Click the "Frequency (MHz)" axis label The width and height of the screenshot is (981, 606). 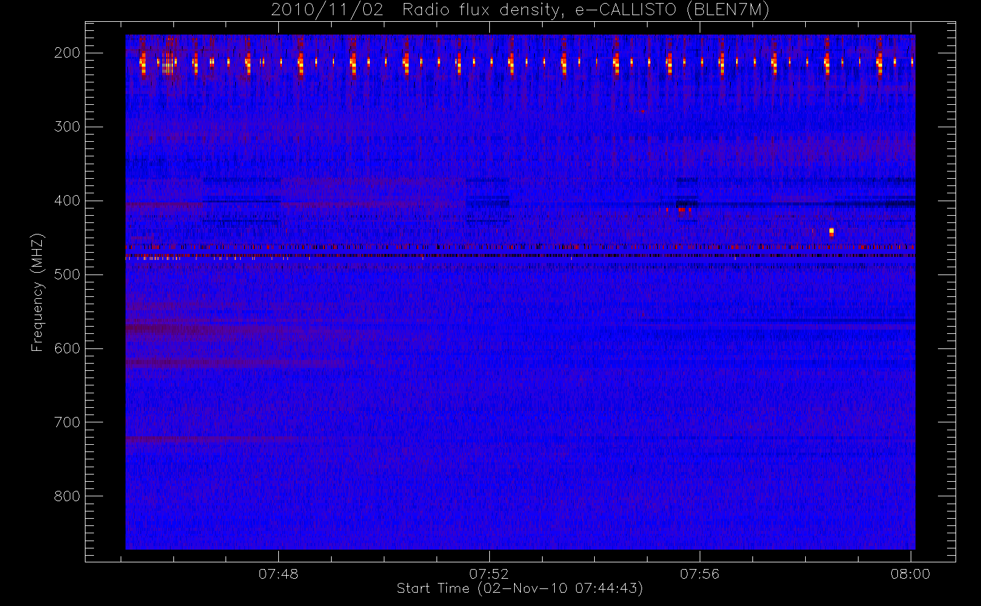coord(38,292)
